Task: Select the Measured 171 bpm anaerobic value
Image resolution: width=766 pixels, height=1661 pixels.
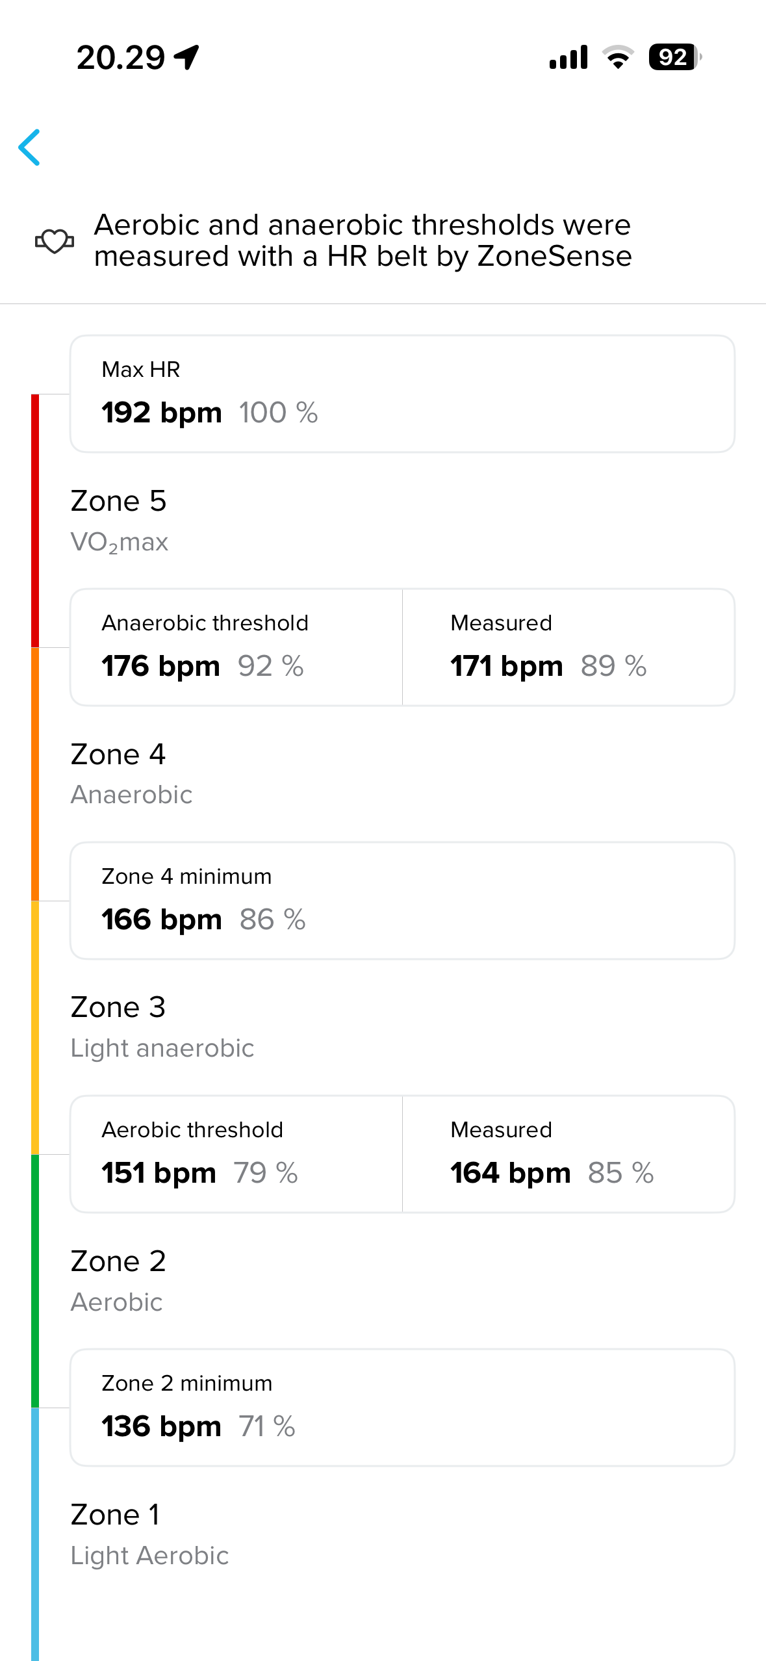Action: pos(568,647)
